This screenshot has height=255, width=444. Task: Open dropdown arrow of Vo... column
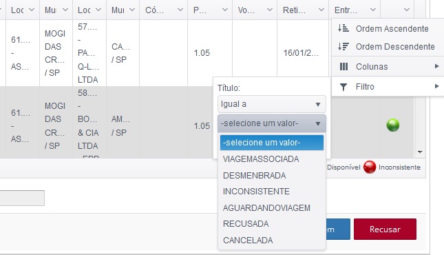[270, 10]
